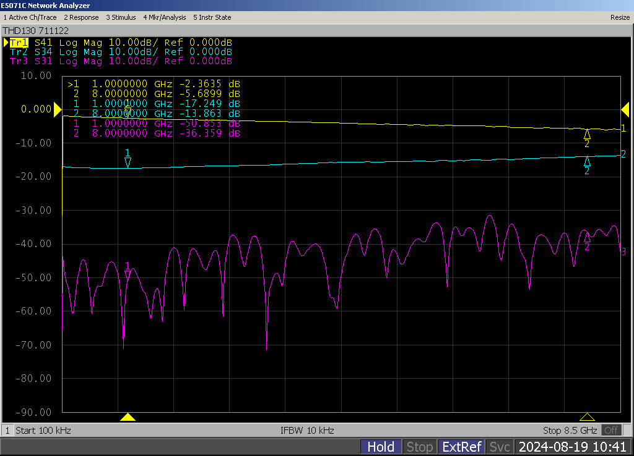Viewport: 634px width, 456px height.
Task: Click the right-side yellow reference triangle
Action: tap(625, 110)
